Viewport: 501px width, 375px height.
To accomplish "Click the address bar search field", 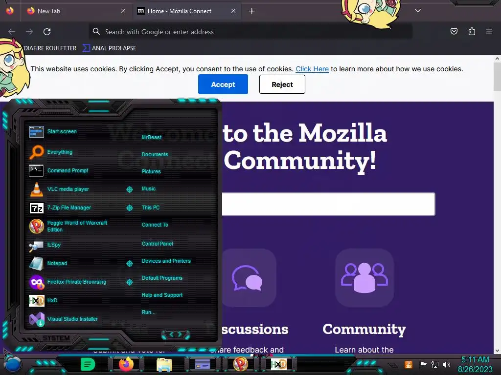I will (x=250, y=32).
